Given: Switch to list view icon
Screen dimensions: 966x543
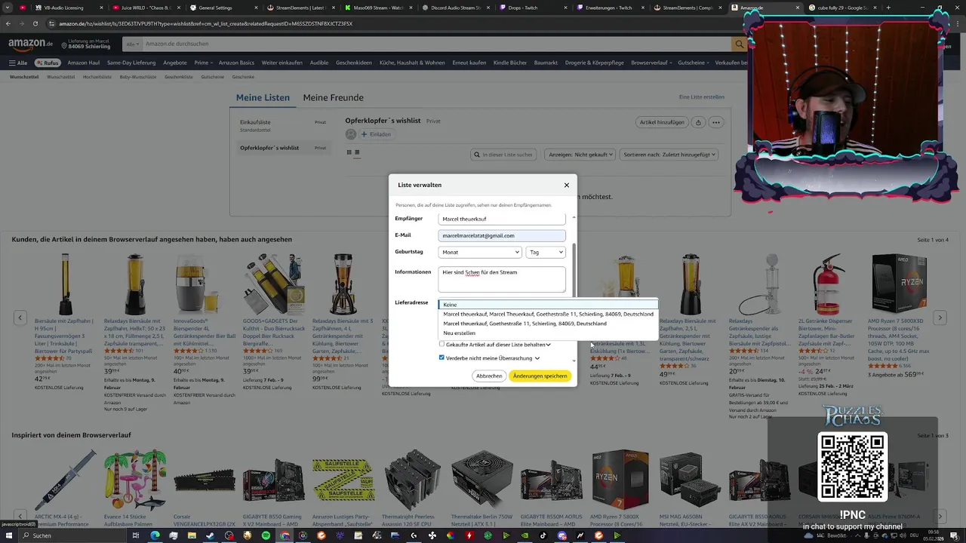Looking at the screenshot, I should [x=357, y=152].
